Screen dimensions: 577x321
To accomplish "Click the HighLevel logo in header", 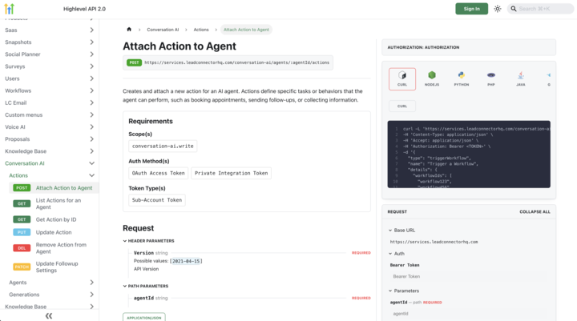I will (10, 9).
